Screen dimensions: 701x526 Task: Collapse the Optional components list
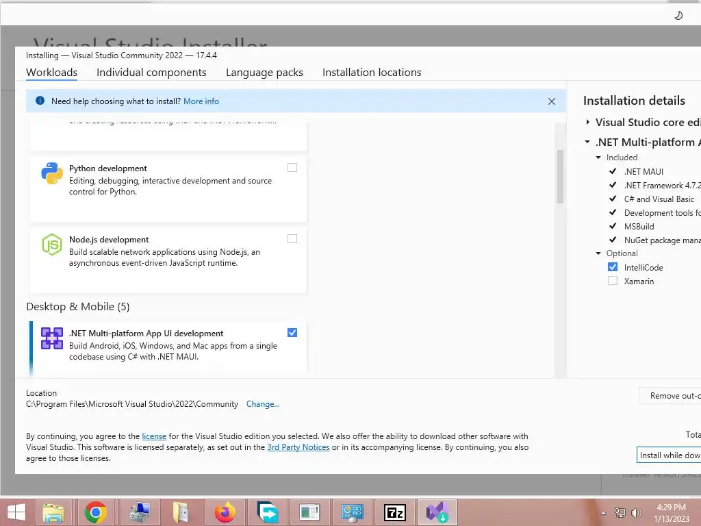click(x=598, y=253)
